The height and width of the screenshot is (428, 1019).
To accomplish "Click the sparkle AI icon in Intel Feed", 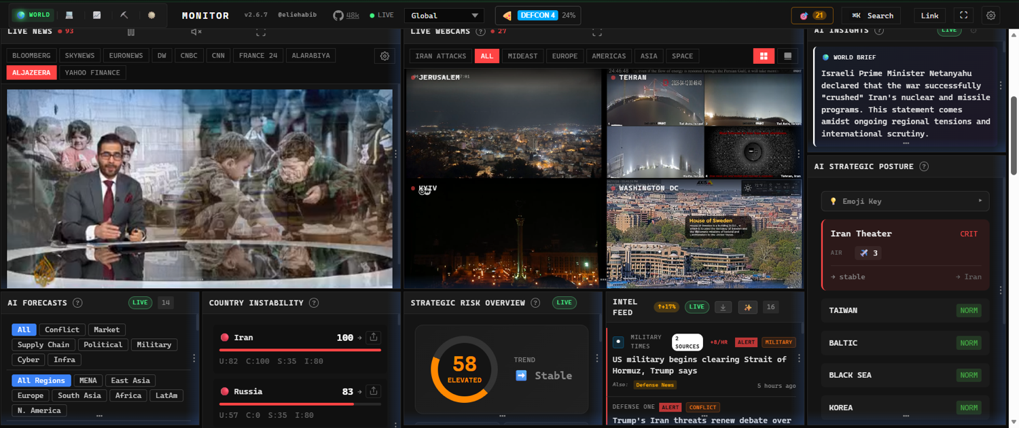I will pos(747,307).
